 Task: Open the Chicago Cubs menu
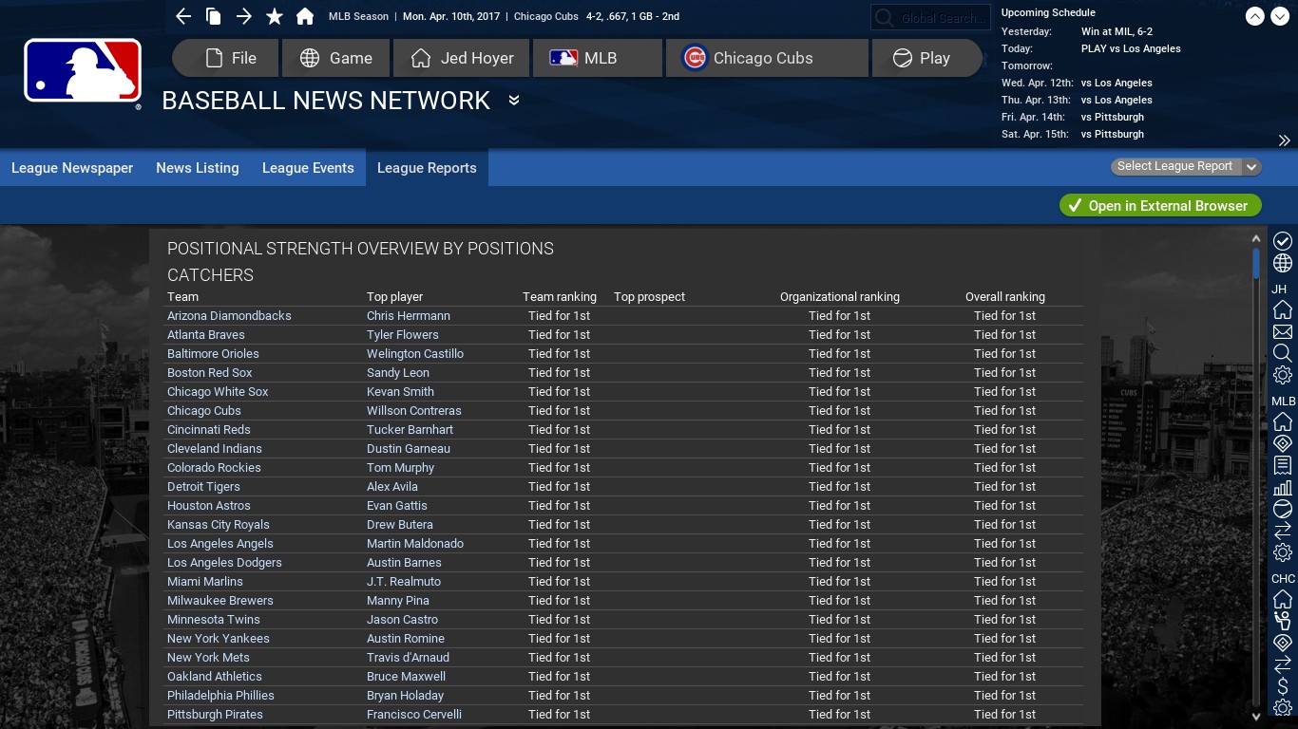coord(768,58)
